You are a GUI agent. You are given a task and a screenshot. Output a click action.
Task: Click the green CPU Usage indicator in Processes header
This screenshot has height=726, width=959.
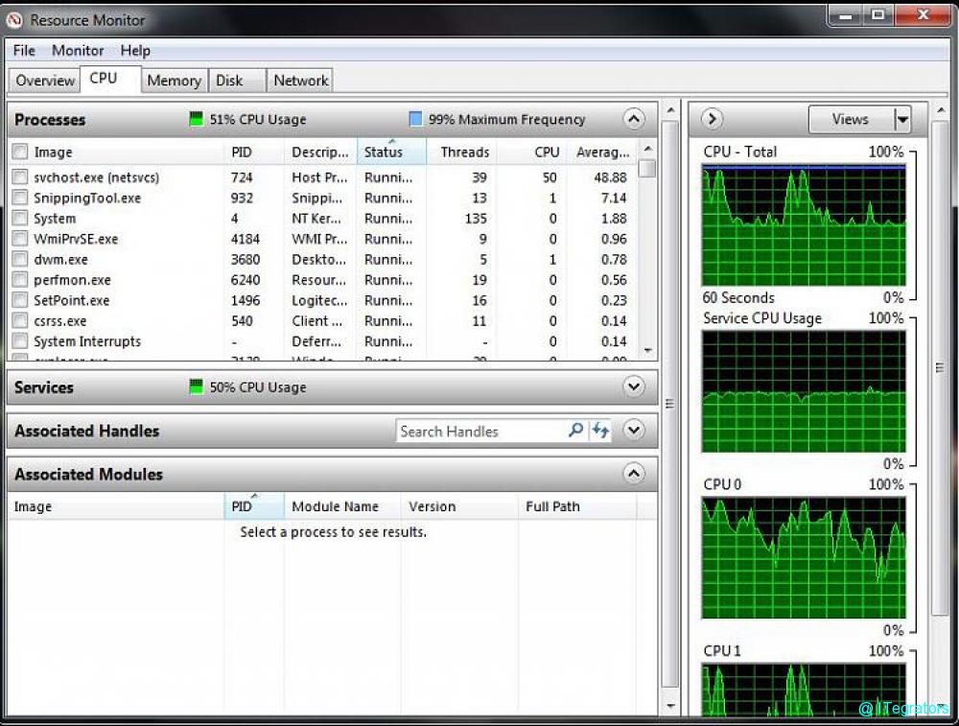pyautogui.click(x=196, y=119)
